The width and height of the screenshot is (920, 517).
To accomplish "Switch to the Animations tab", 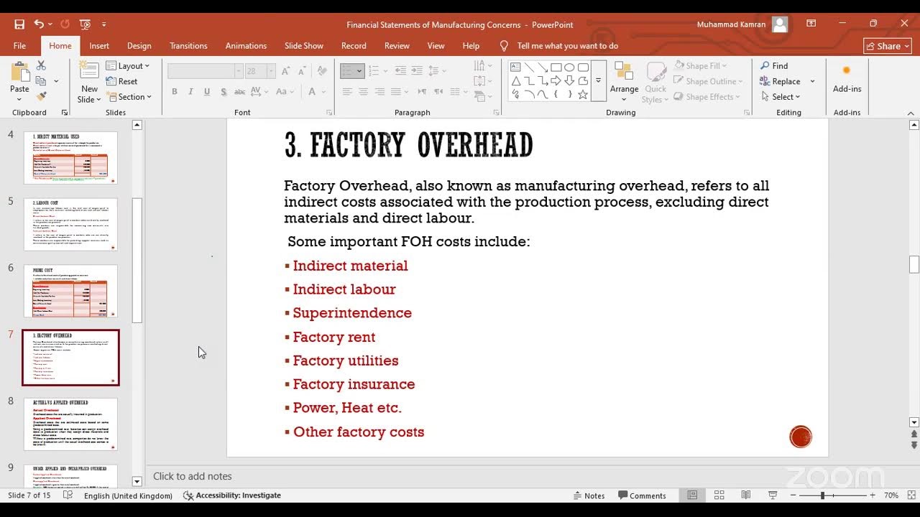I will [246, 46].
